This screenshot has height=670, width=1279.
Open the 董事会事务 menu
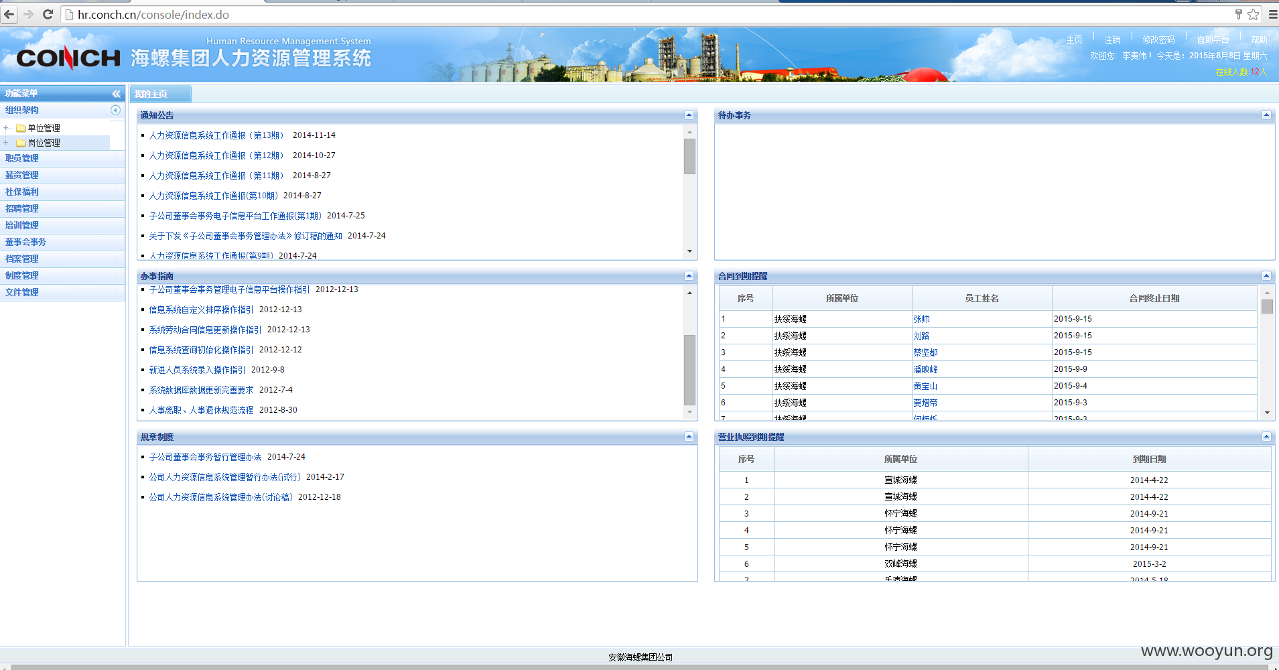click(62, 242)
